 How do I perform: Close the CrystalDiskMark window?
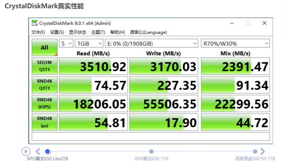(264, 23)
